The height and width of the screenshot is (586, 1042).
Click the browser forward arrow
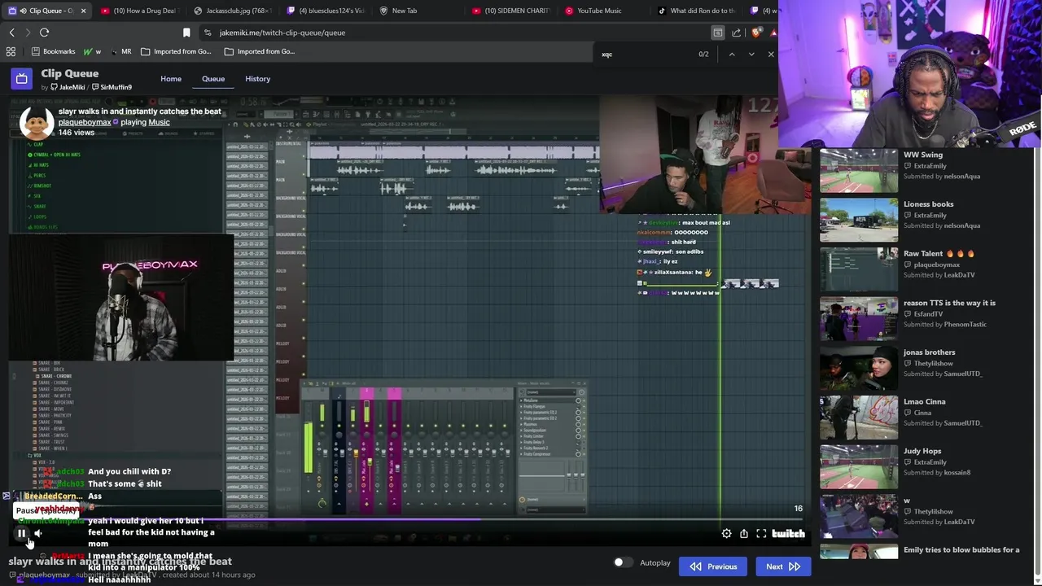tap(28, 33)
